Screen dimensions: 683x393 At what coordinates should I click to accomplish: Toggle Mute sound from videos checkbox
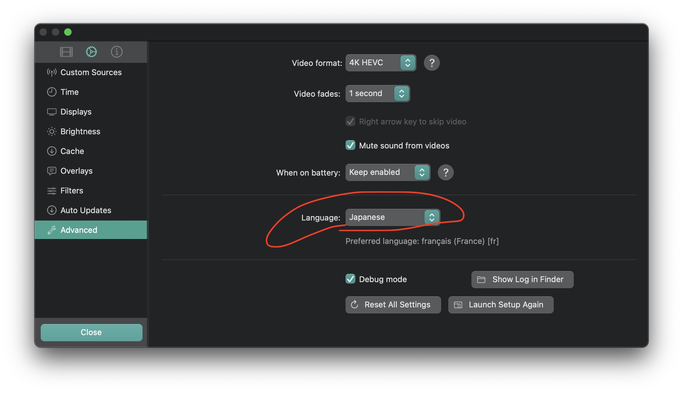[350, 145]
